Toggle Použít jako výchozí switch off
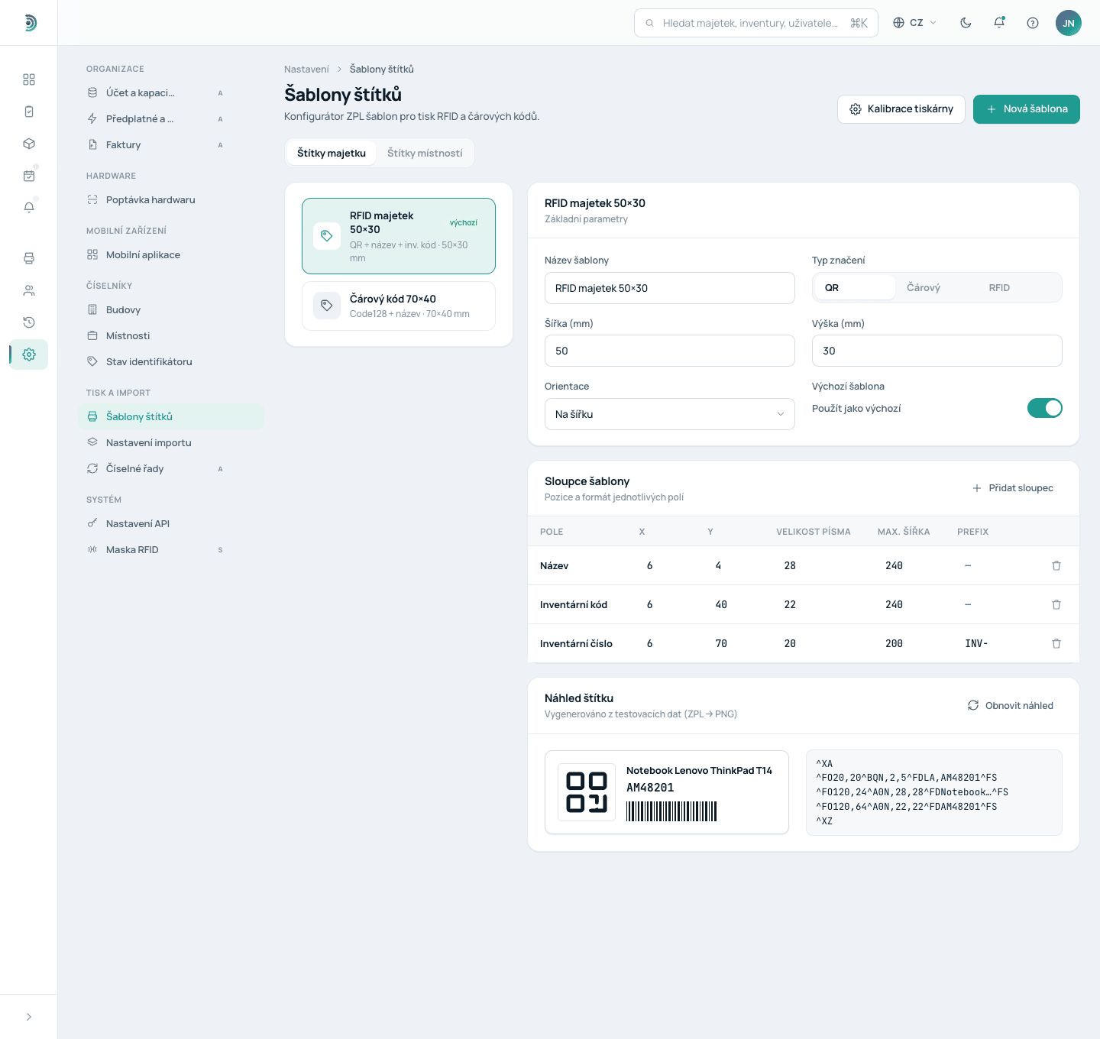 [1044, 408]
